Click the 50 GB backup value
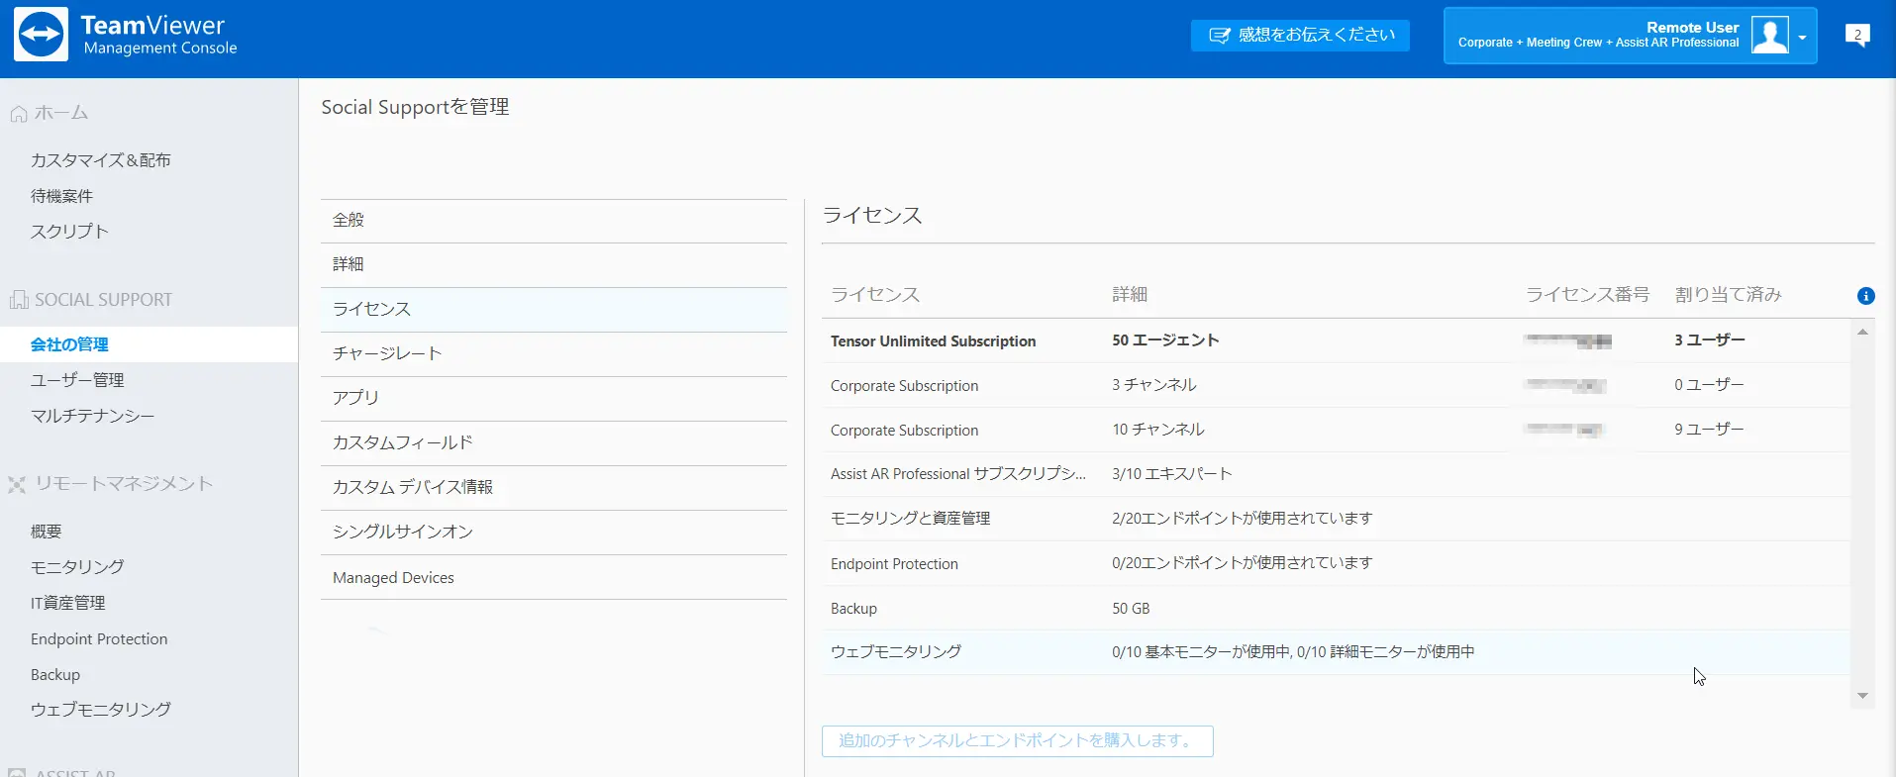Image resolution: width=1896 pixels, height=777 pixels. point(1131,609)
